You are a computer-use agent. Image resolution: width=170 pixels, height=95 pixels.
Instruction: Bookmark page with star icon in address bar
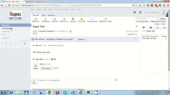pyautogui.click(x=136, y=5)
